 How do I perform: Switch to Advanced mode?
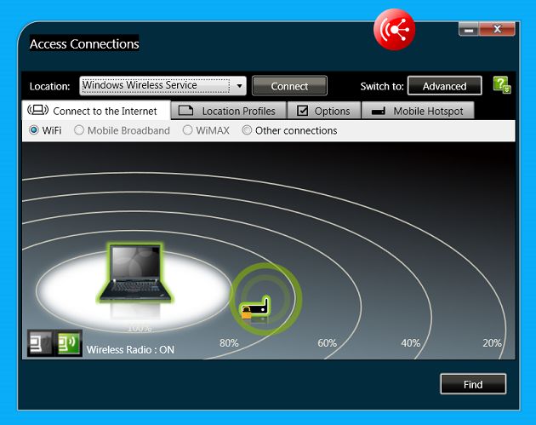[445, 86]
